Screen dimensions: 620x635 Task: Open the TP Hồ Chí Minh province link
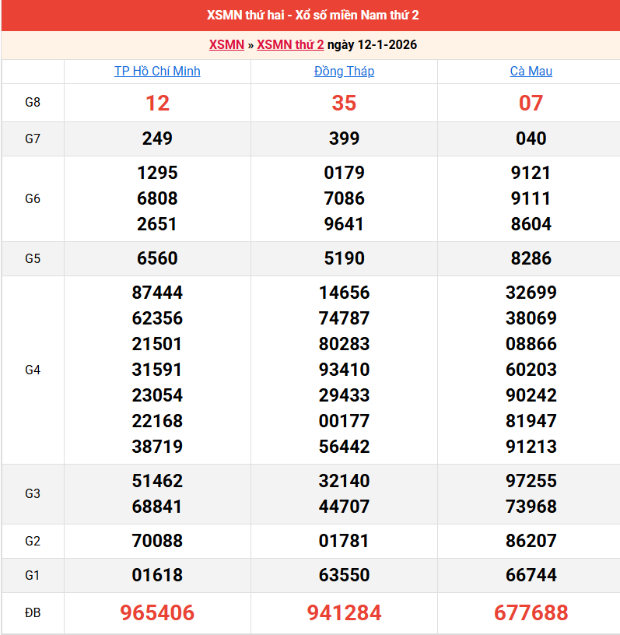click(x=157, y=71)
